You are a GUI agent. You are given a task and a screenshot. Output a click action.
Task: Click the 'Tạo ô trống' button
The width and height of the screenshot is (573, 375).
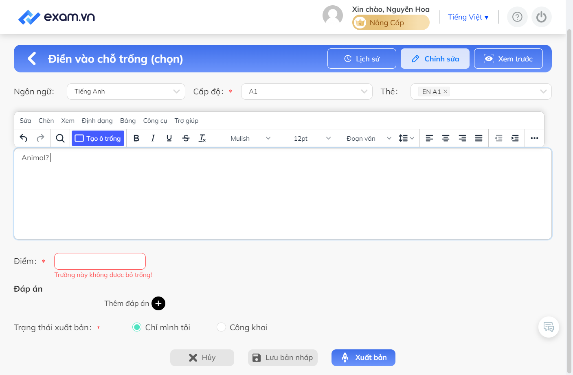click(x=98, y=138)
